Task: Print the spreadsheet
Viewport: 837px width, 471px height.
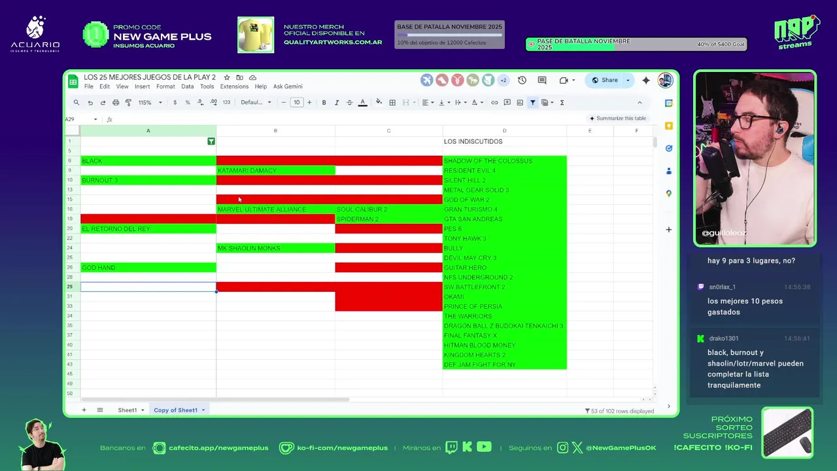Action: 116,103
